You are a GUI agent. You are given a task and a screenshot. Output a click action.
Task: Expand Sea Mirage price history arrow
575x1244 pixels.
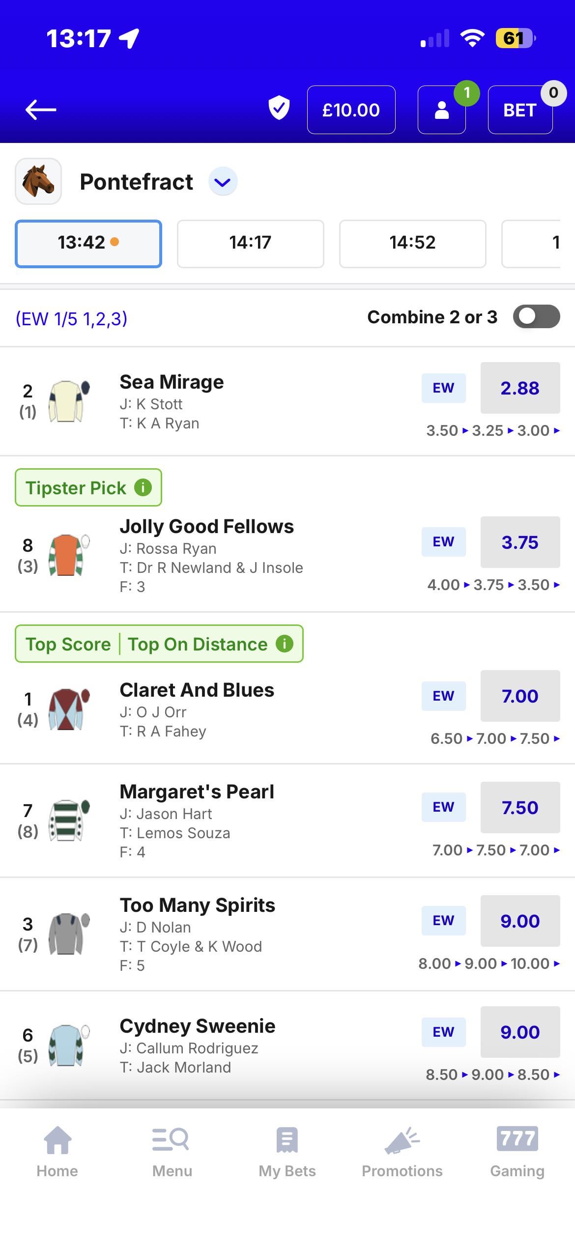[x=556, y=431]
